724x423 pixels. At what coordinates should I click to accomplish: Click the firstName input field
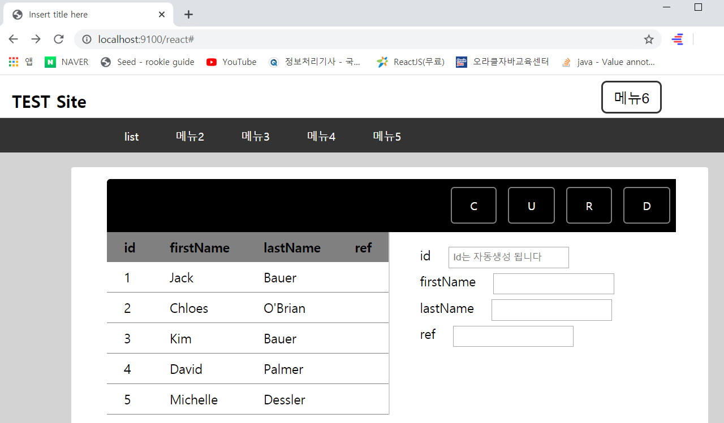[553, 284]
